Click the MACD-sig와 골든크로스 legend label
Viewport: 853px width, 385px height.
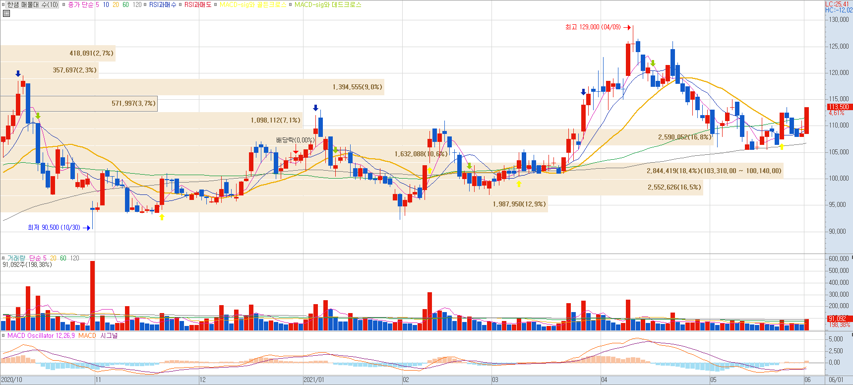click(x=253, y=4)
